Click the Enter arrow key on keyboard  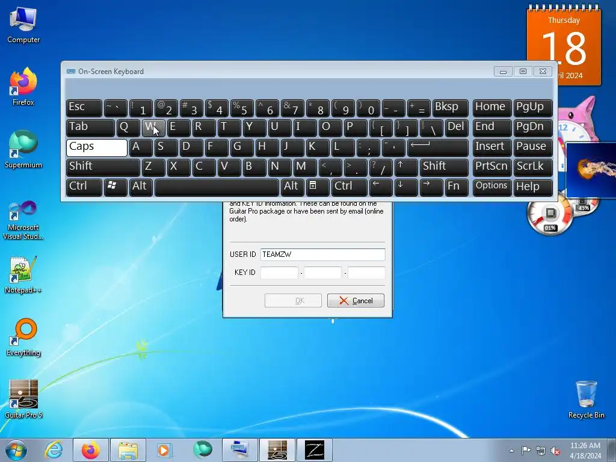[x=438, y=147]
